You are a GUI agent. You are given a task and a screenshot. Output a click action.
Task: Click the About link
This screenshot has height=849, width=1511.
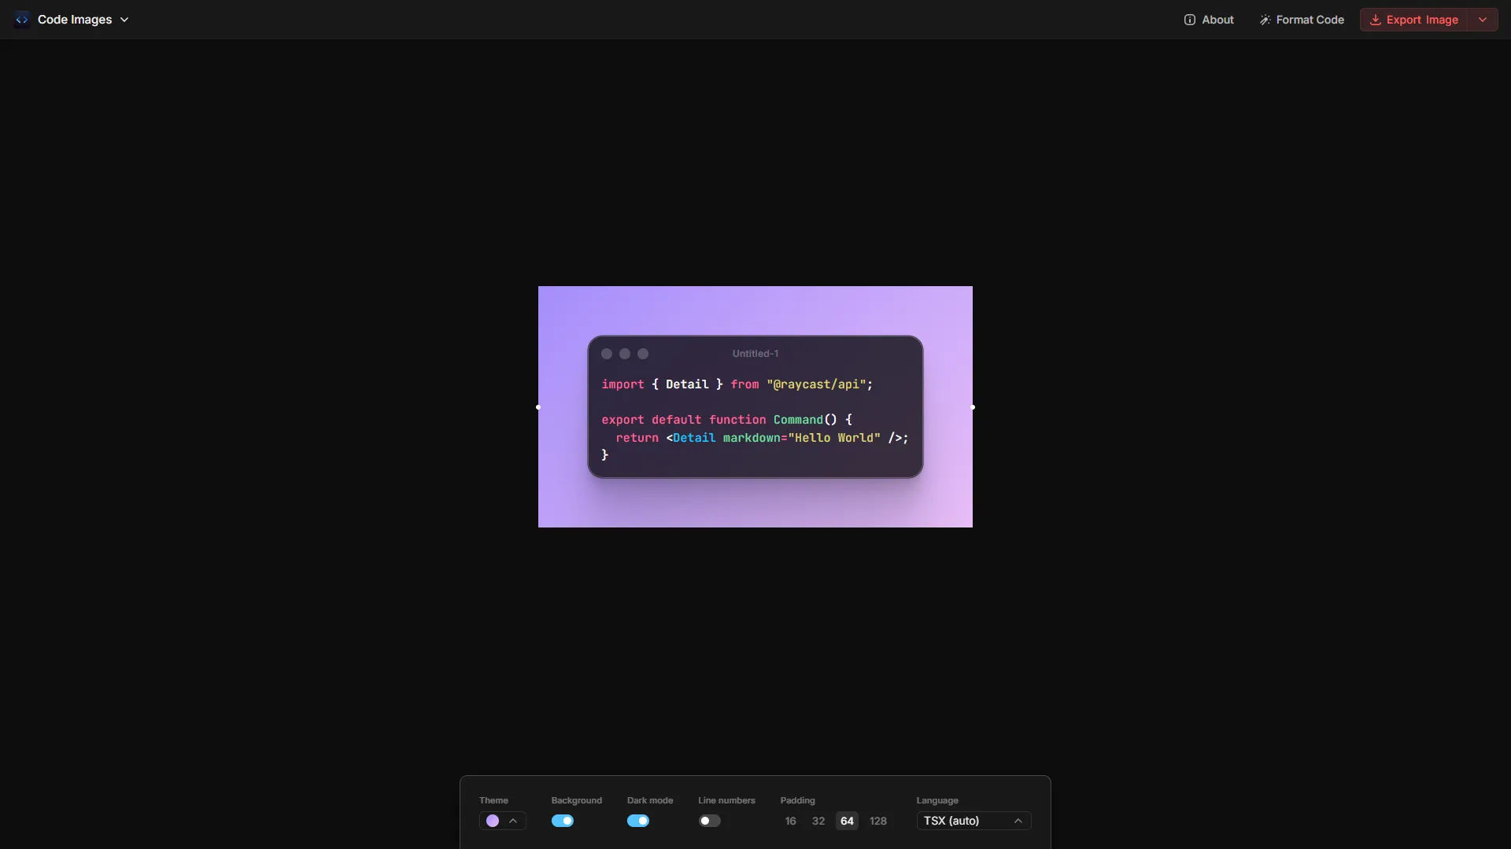tap(1216, 20)
